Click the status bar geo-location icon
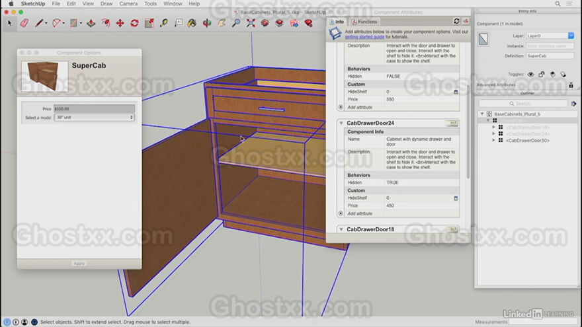The height and width of the screenshot is (327, 582). (x=7, y=322)
